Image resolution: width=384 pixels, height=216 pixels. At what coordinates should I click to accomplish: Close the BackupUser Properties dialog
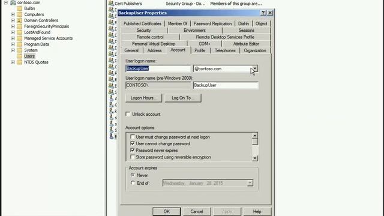tap(270, 13)
